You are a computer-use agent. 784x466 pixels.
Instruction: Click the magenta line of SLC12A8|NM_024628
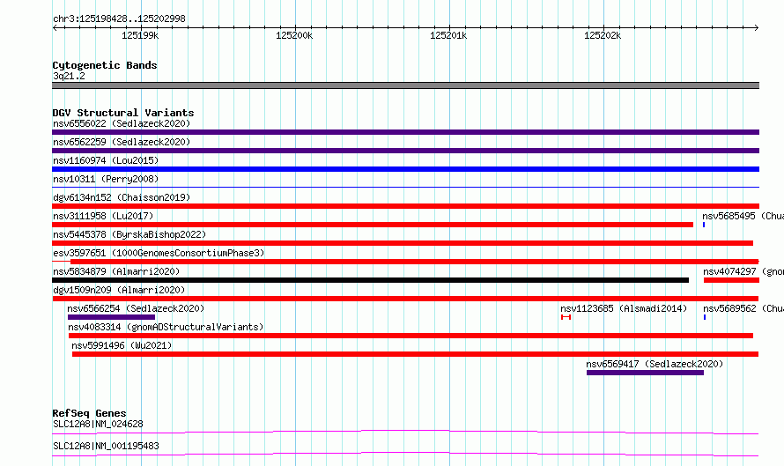coord(405,432)
